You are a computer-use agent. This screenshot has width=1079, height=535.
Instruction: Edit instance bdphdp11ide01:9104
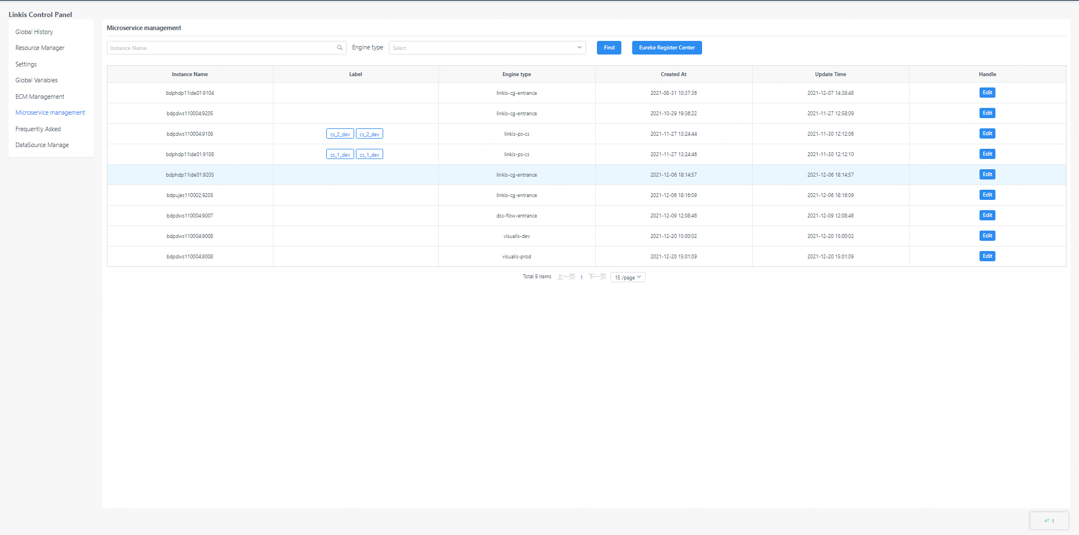(x=987, y=93)
